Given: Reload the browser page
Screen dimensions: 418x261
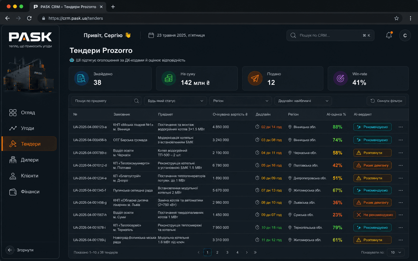Looking at the screenshot, I should coord(29,18).
